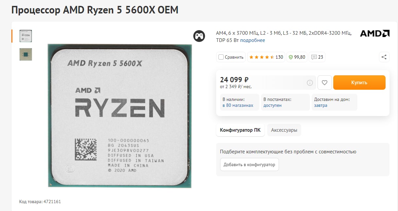Click the main Ryzen 5600X product image
This screenshot has width=398, height=211.
120,115
